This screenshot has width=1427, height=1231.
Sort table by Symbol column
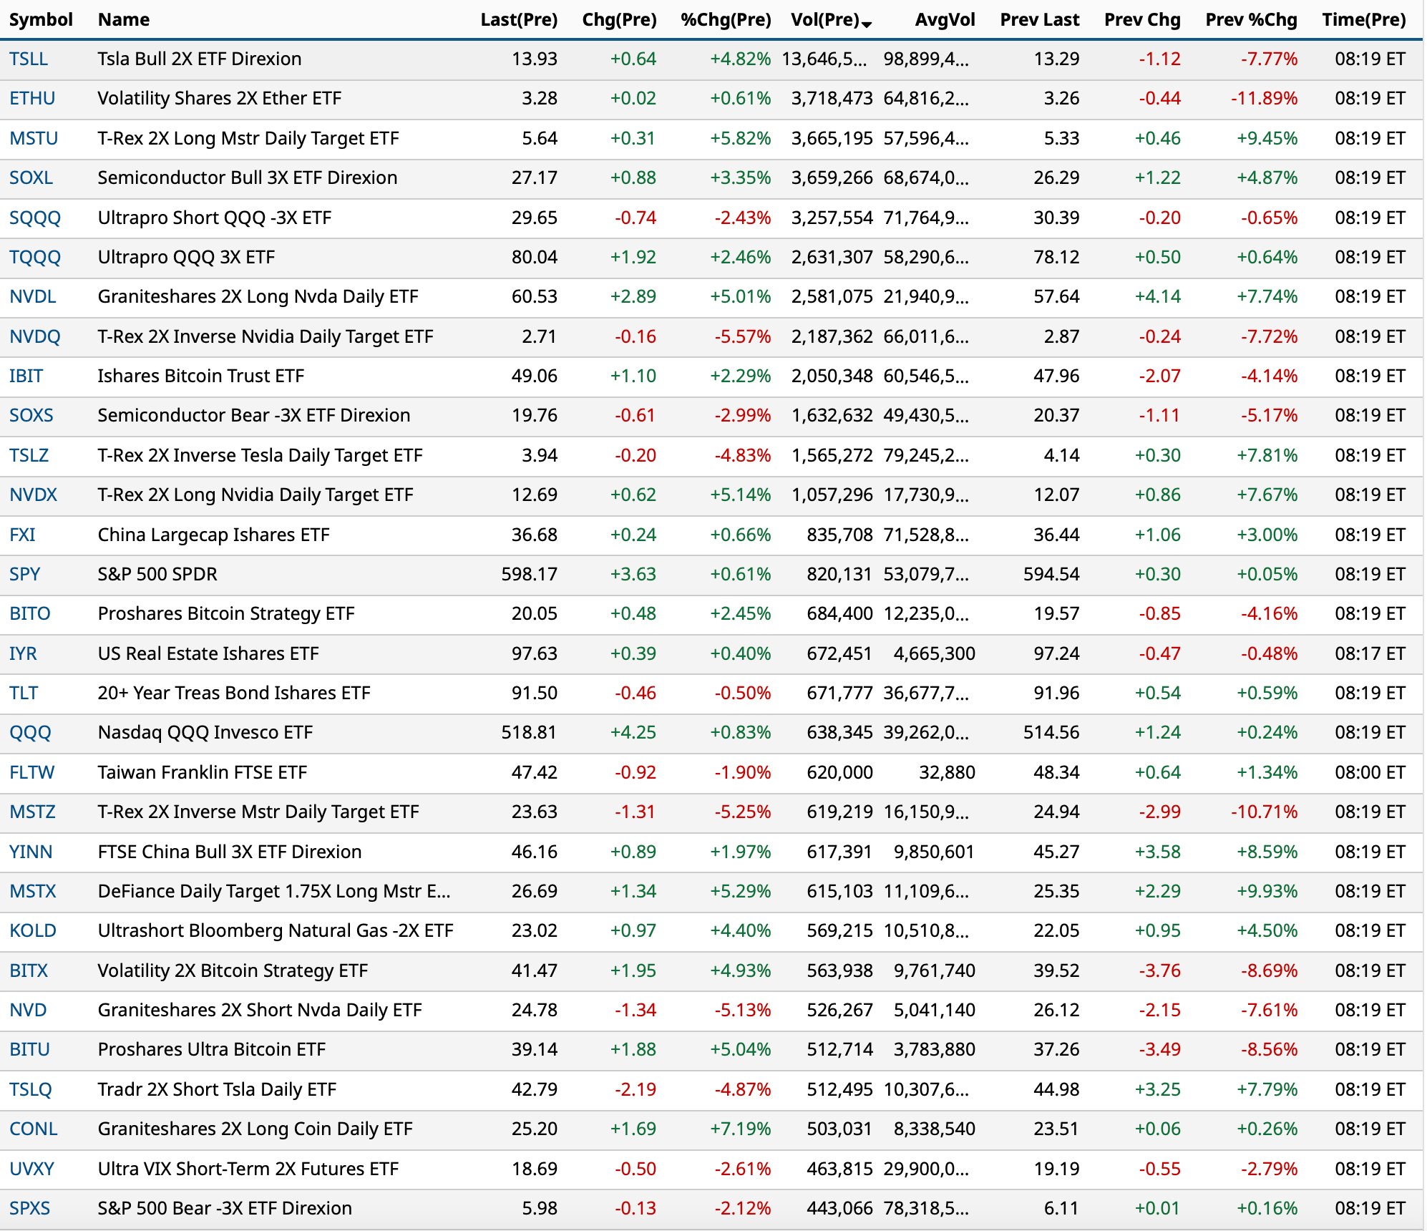click(41, 20)
